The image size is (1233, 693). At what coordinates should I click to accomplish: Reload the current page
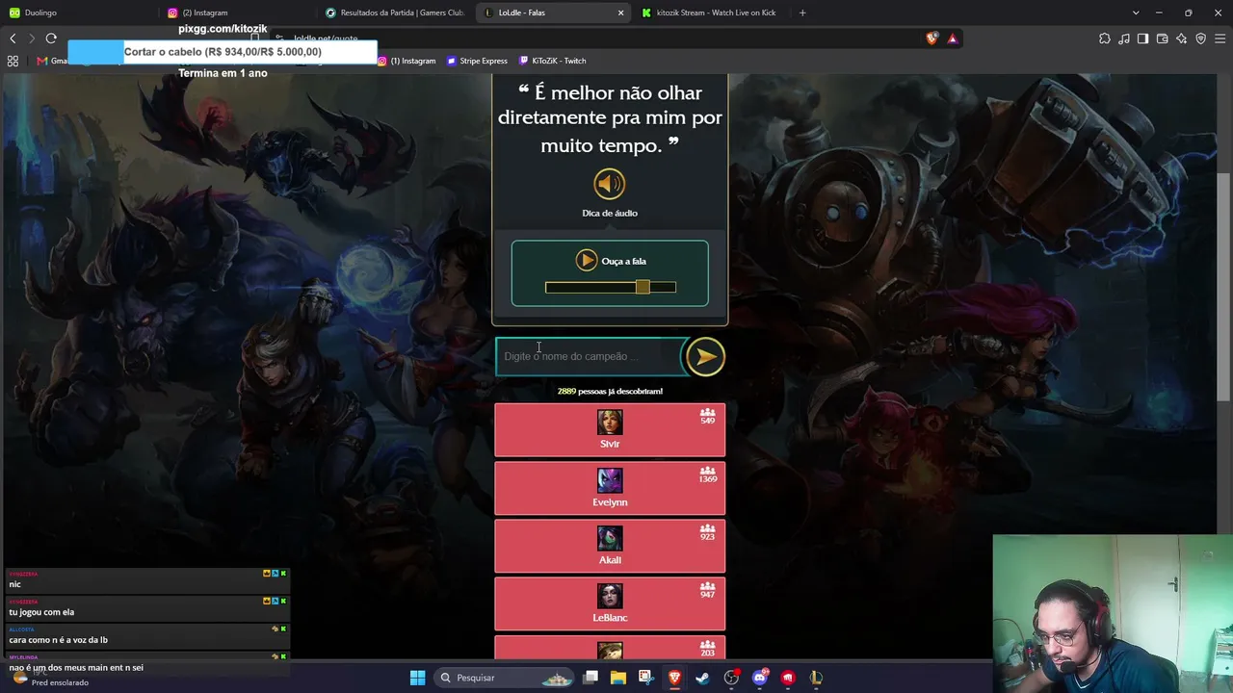pyautogui.click(x=51, y=38)
